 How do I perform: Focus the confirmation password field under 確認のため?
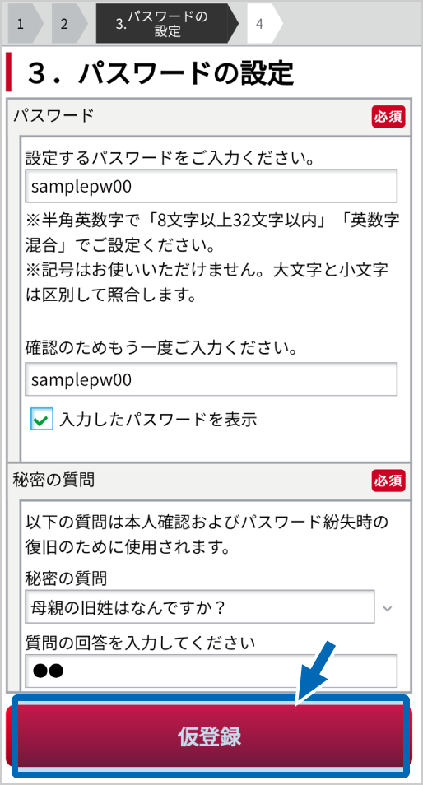click(x=211, y=379)
